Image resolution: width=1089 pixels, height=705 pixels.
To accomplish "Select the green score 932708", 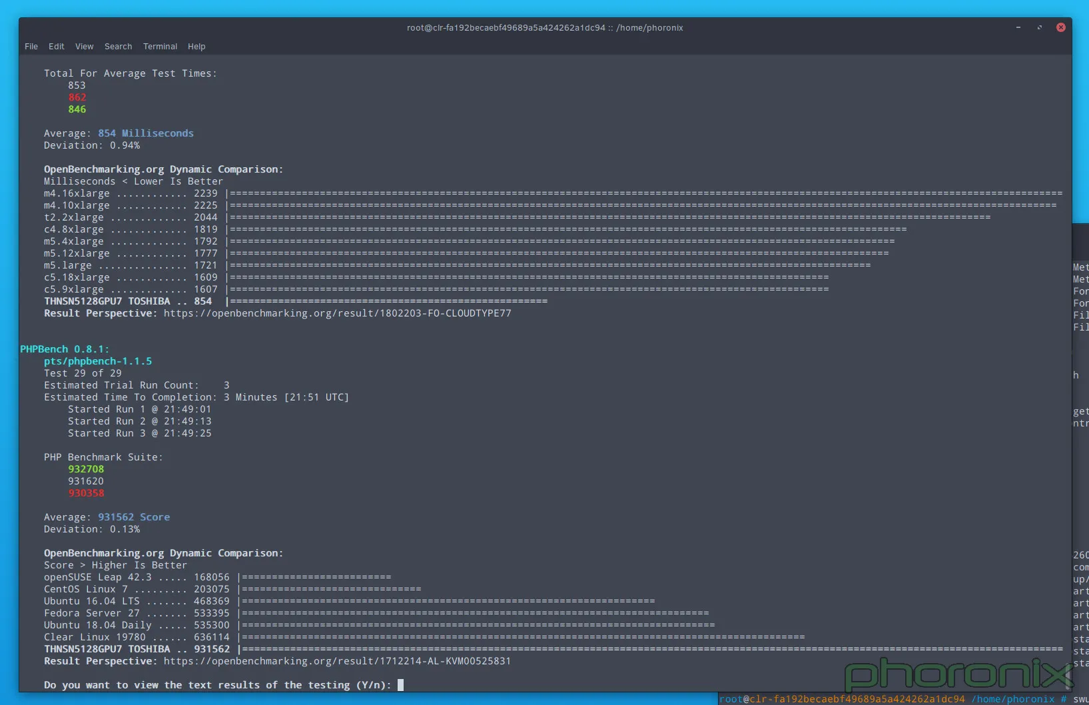I will pyautogui.click(x=86, y=469).
